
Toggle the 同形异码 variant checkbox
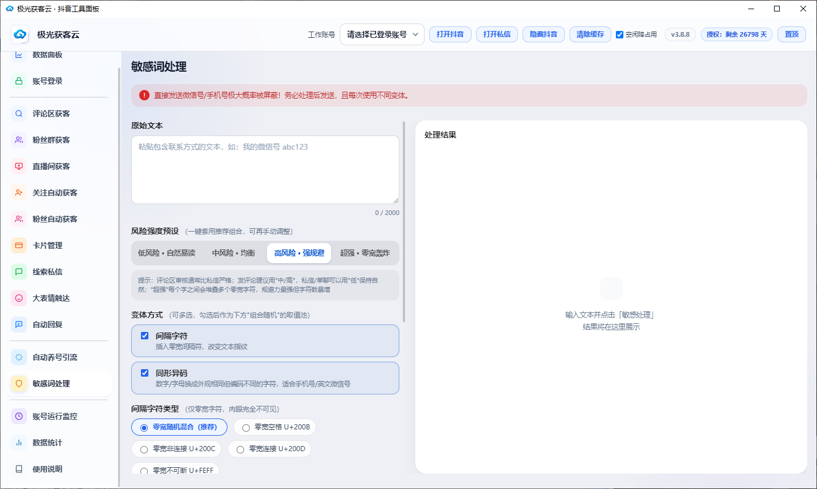145,373
